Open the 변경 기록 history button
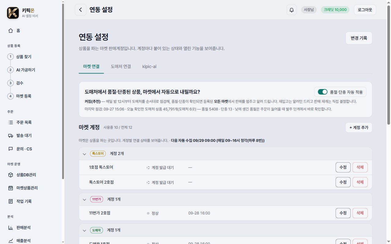 click(x=359, y=38)
